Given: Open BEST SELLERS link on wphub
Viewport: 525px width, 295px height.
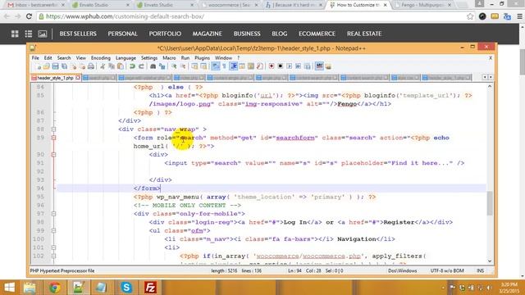Looking at the screenshot, I should [x=78, y=34].
